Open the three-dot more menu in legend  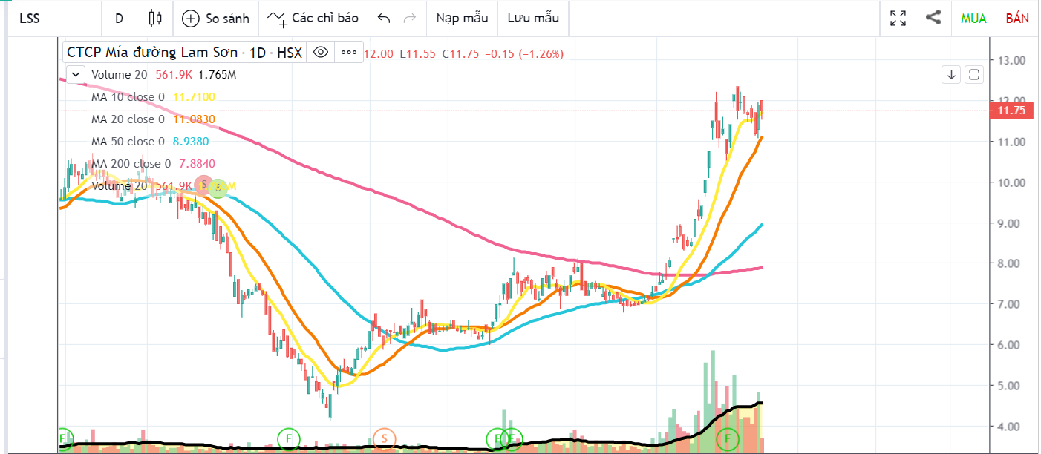click(349, 52)
